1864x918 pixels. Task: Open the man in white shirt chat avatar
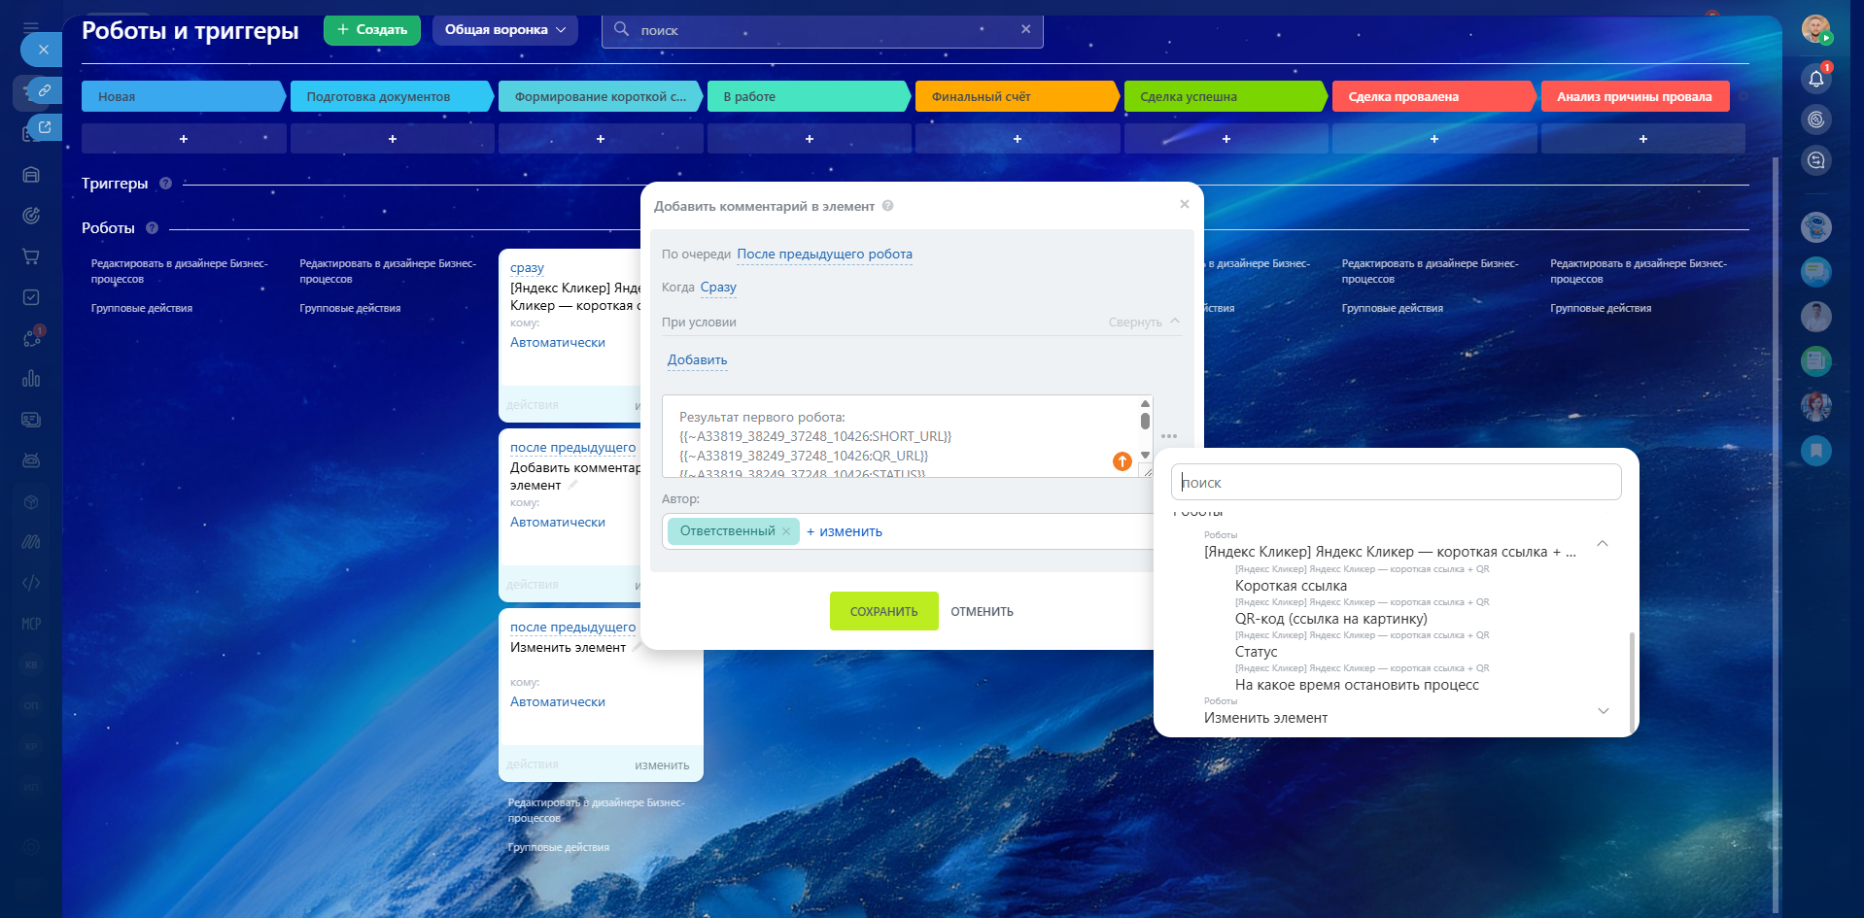pos(1815,317)
